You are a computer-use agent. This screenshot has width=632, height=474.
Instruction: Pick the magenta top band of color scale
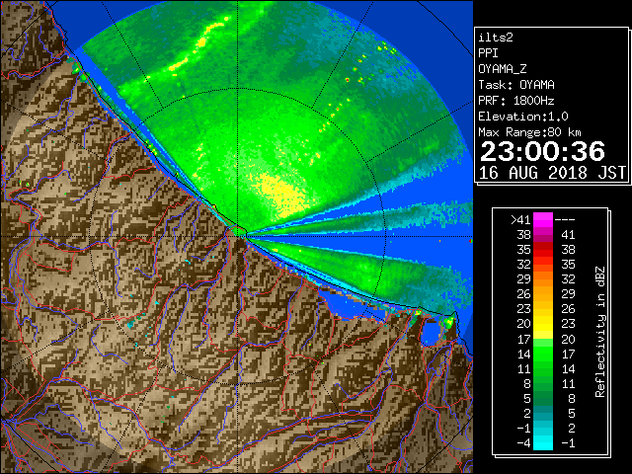(543, 220)
